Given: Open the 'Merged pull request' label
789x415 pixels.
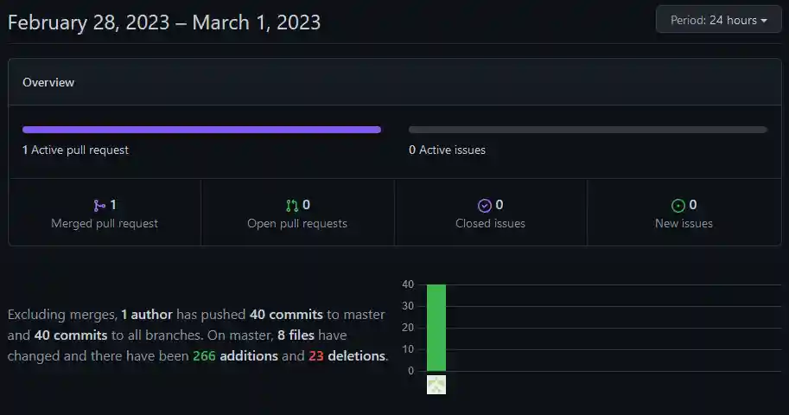Looking at the screenshot, I should [105, 223].
